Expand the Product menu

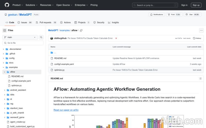pos(18,5)
